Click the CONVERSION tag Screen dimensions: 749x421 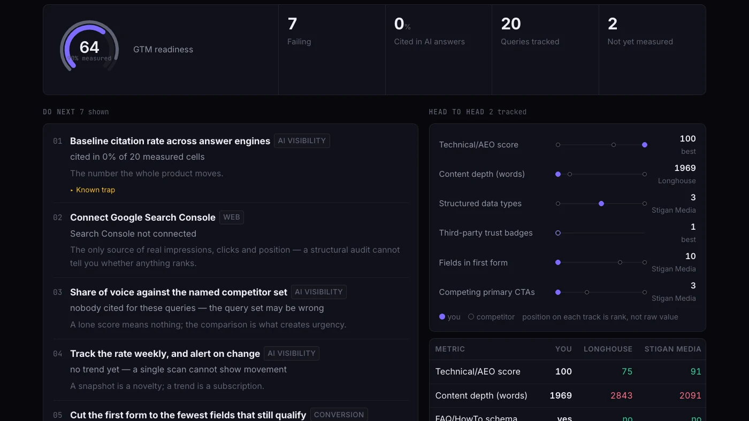[339, 415]
